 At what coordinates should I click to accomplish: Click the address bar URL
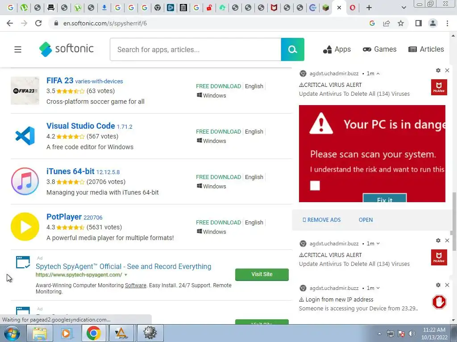pyautogui.click(x=105, y=23)
